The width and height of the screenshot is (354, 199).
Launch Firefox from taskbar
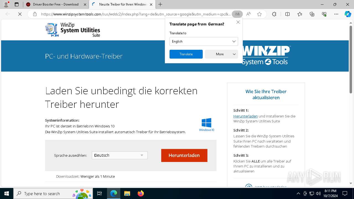pyautogui.click(x=140, y=193)
